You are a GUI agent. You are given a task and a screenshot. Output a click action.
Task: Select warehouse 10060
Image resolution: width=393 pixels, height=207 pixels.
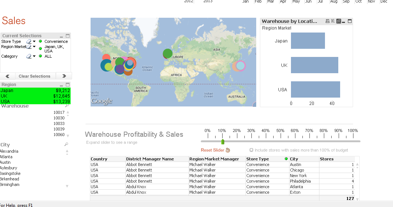pyautogui.click(x=59, y=135)
